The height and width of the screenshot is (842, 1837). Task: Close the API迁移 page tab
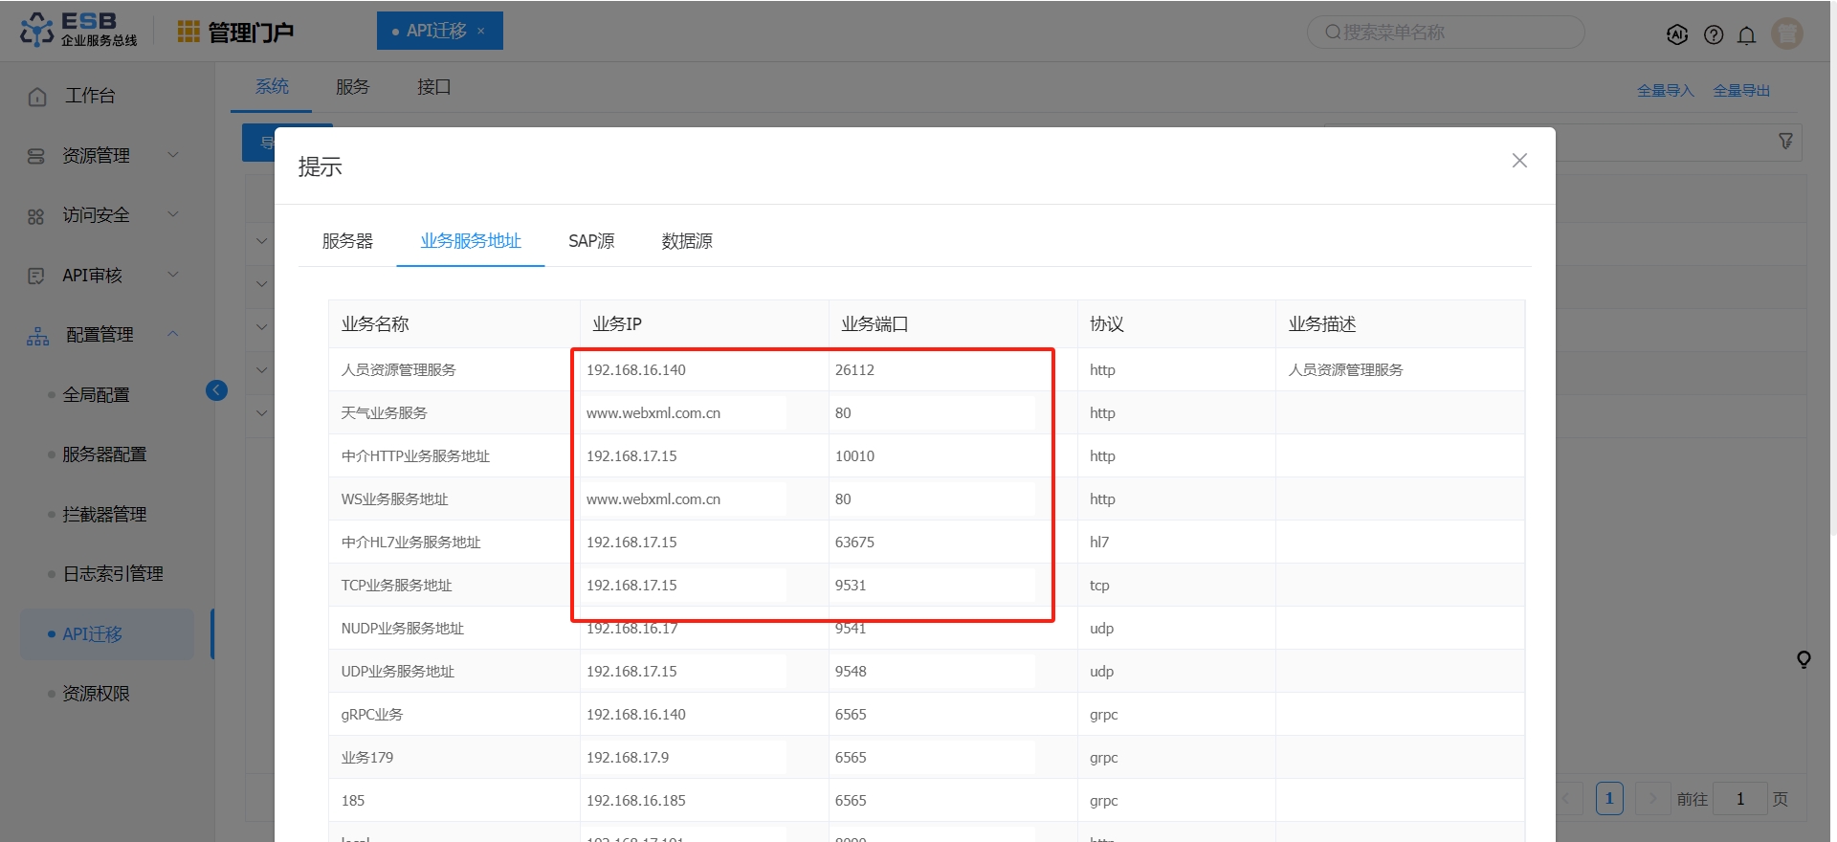pyautogui.click(x=481, y=32)
